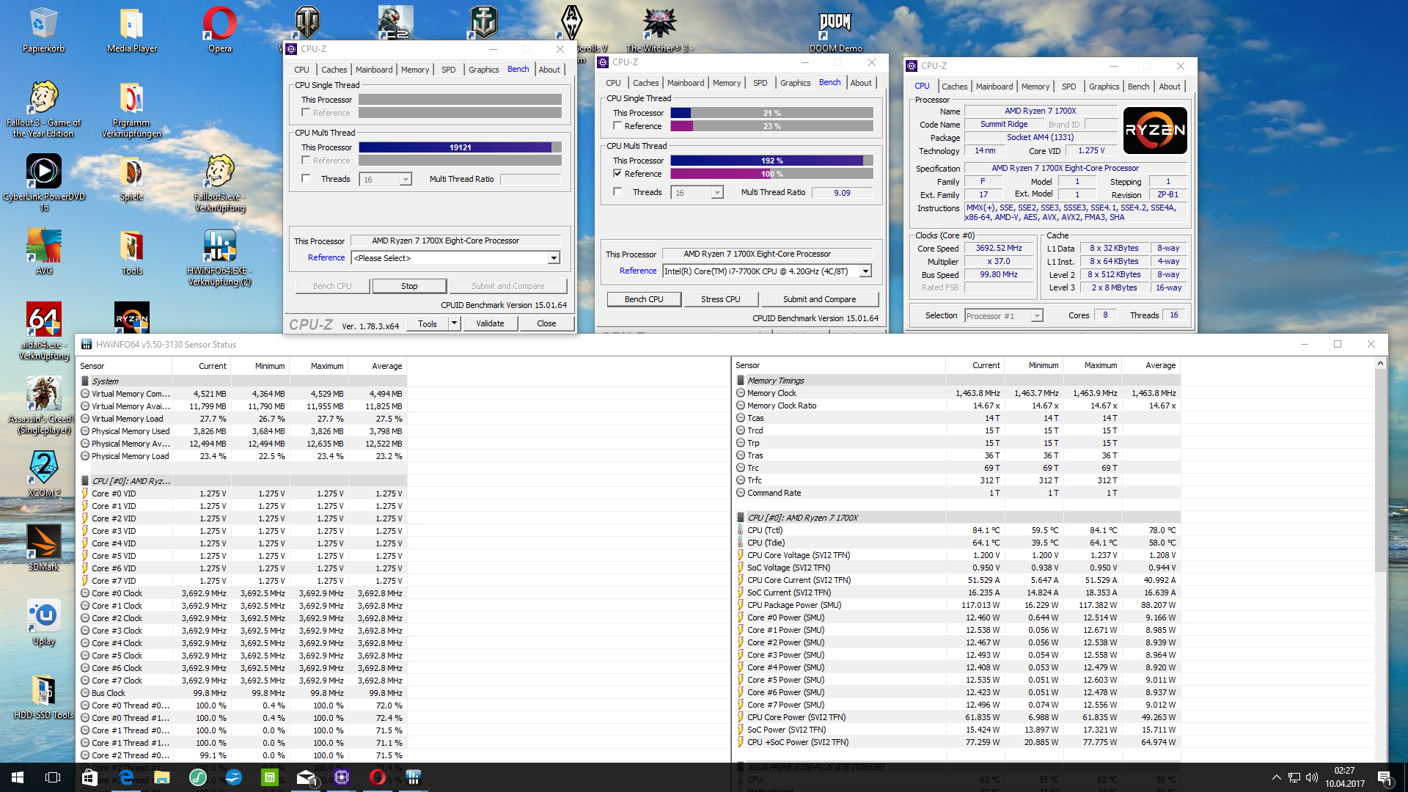Click the HWiNFO sensor panel vertical scrollbar

point(1381,469)
